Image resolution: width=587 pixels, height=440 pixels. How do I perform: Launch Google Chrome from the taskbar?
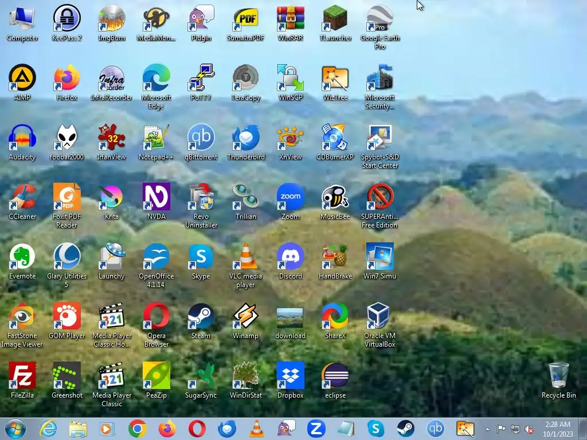138,429
